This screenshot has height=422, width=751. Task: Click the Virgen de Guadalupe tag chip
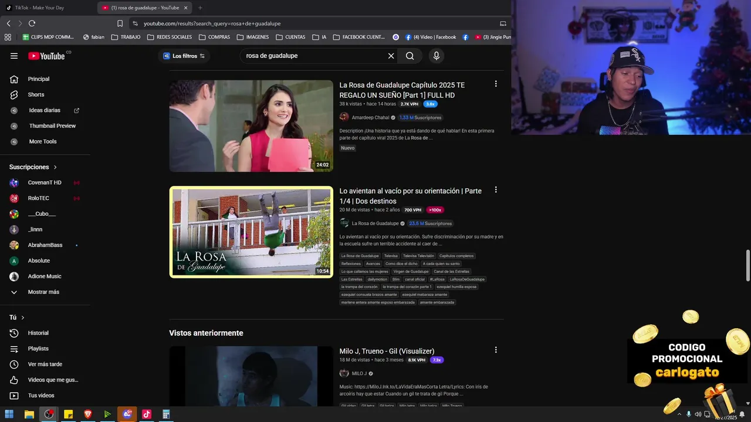pyautogui.click(x=411, y=271)
